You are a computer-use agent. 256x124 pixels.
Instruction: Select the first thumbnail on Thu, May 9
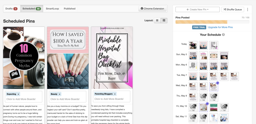[x=193, y=97]
